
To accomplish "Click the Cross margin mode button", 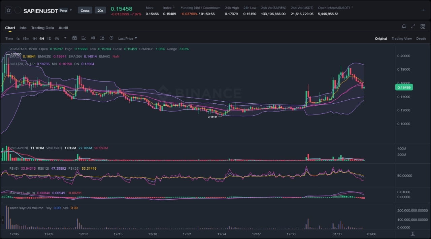I will pos(85,10).
